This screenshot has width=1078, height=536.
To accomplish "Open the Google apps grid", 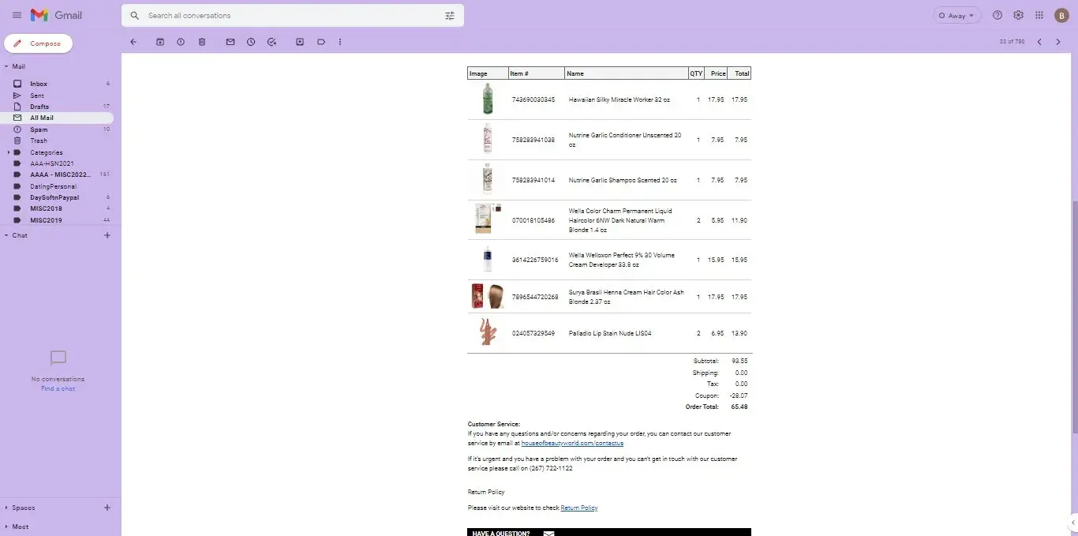I will click(x=1039, y=15).
